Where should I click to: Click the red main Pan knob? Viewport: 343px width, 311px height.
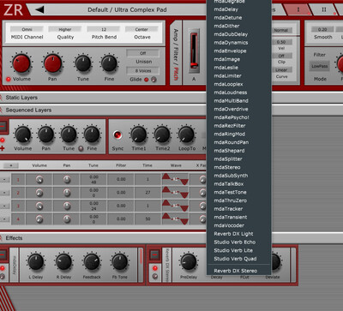[x=52, y=63]
